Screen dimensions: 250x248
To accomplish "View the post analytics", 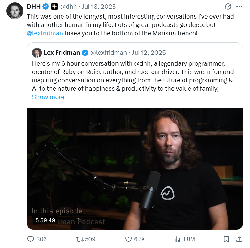I will click(x=180, y=239).
